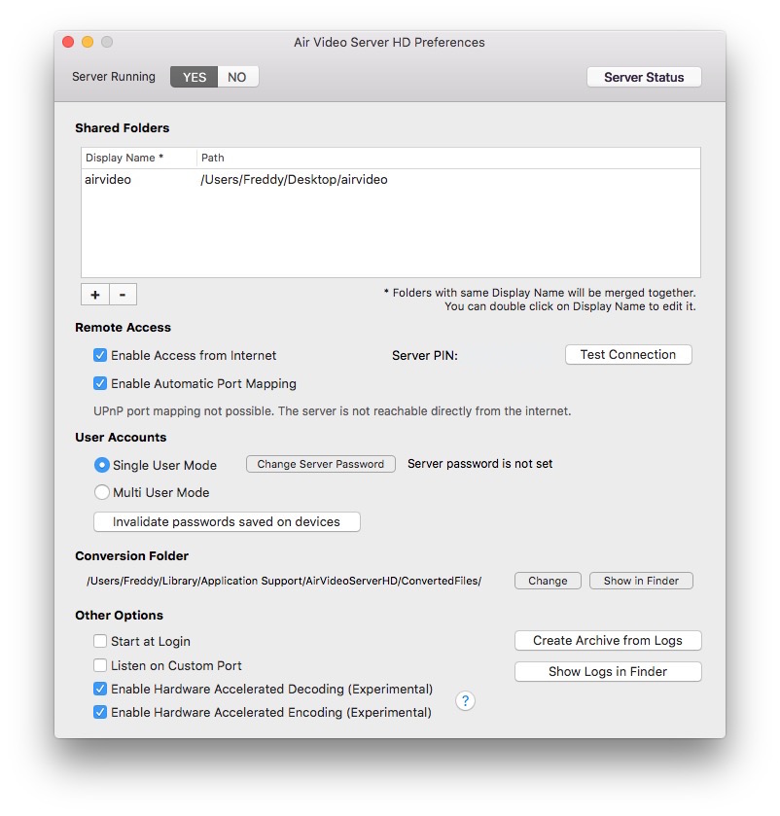Viewport: 780px width, 816px height.
Task: Uncheck Enable Automatic Port Mapping
Action: 100,383
